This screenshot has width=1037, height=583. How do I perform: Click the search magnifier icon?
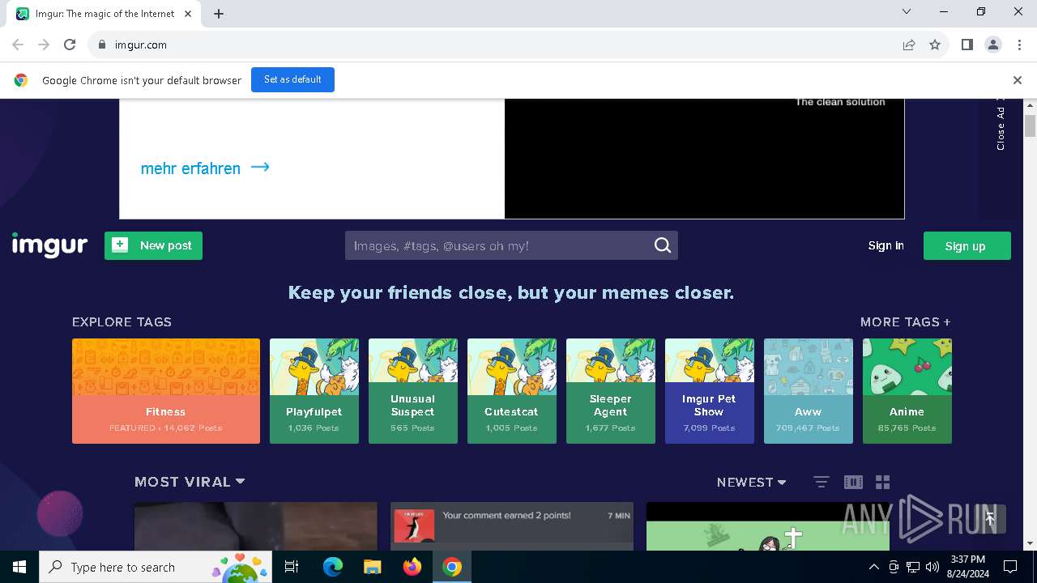tap(663, 245)
